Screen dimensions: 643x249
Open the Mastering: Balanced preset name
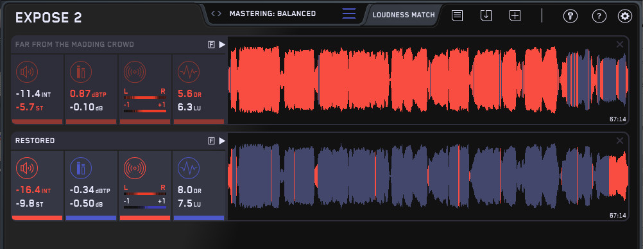point(273,13)
